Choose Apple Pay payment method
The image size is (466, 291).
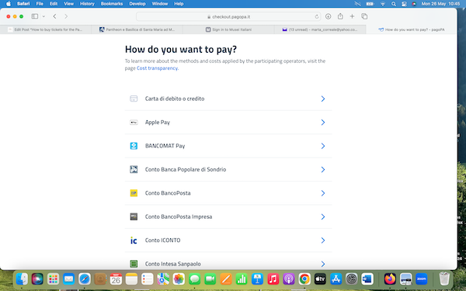[228, 123]
